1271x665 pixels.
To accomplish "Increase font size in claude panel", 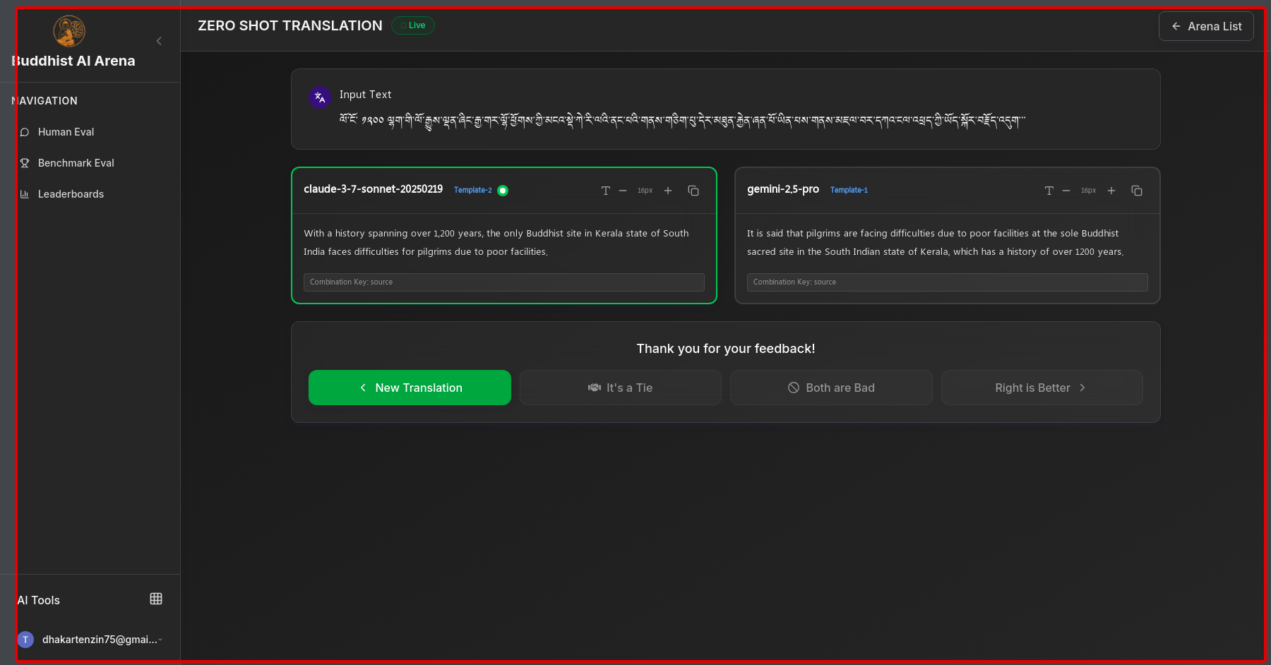I will click(x=668, y=191).
